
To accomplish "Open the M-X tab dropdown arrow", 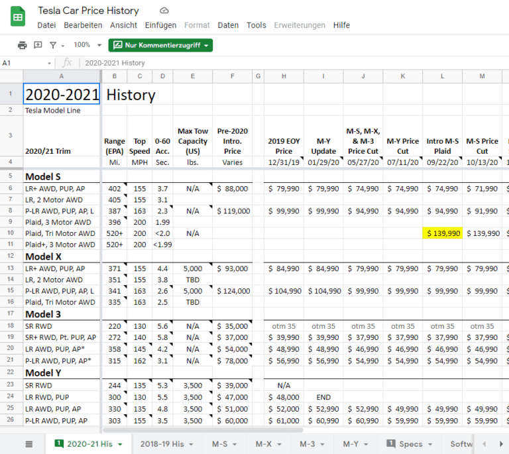I will [x=279, y=444].
